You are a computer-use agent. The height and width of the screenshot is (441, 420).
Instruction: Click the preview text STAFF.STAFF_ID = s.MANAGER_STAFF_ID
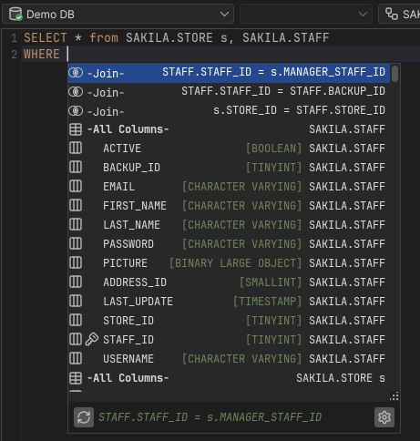(210, 417)
